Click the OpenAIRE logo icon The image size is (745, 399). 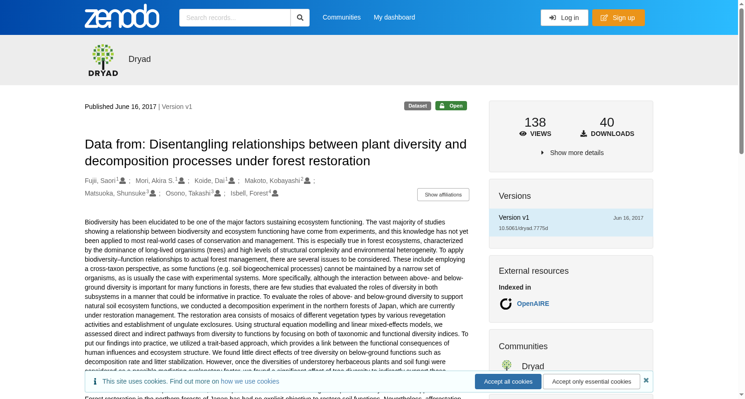pyautogui.click(x=506, y=304)
